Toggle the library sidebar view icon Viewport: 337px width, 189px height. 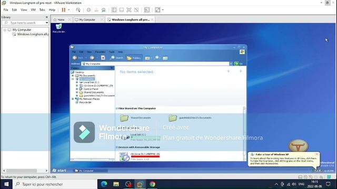coord(114,10)
